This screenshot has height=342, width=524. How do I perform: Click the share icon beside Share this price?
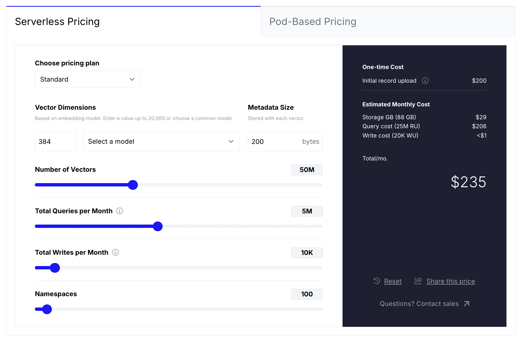coord(418,281)
